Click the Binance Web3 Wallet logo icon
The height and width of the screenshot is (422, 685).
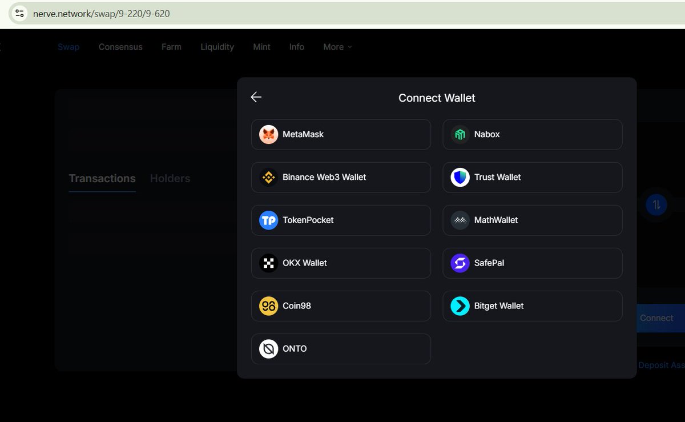click(268, 177)
